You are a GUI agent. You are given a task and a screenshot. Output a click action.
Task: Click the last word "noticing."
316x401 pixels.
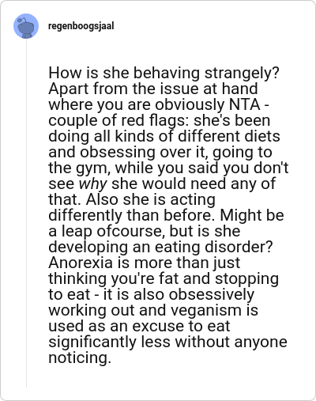[x=80, y=357]
